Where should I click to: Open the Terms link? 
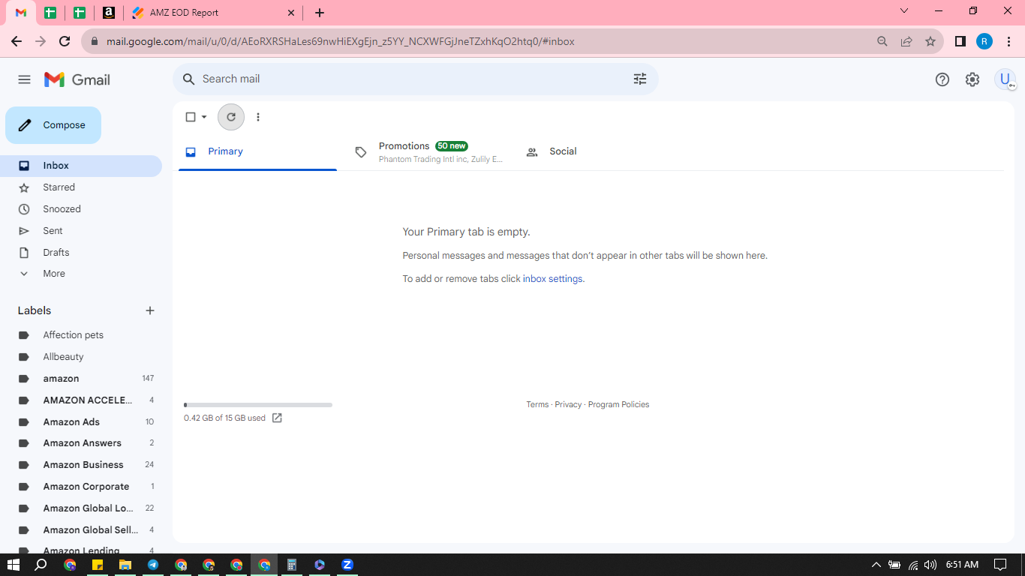point(537,404)
